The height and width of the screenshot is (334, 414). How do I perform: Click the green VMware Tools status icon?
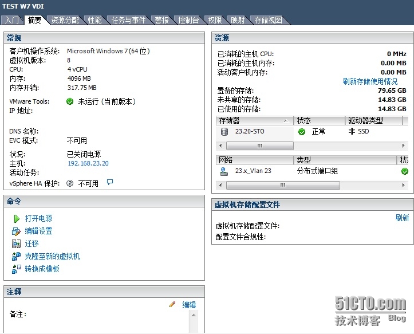(70, 101)
